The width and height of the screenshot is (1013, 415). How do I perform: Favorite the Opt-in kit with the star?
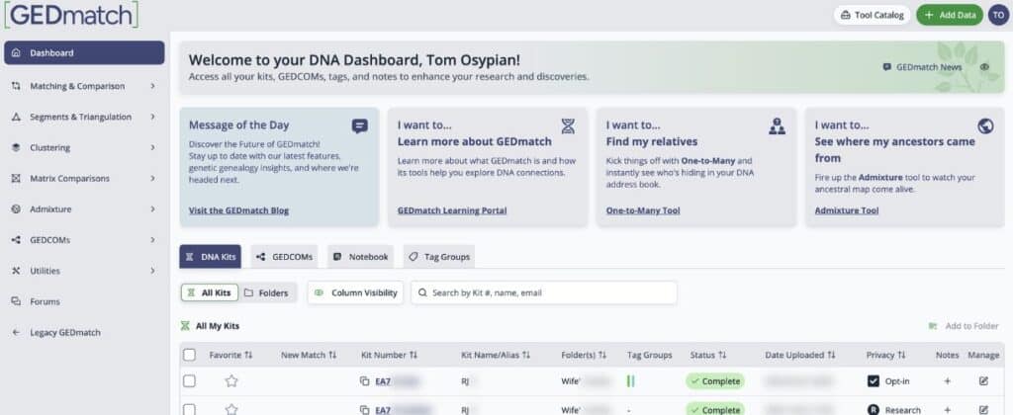[x=231, y=381]
